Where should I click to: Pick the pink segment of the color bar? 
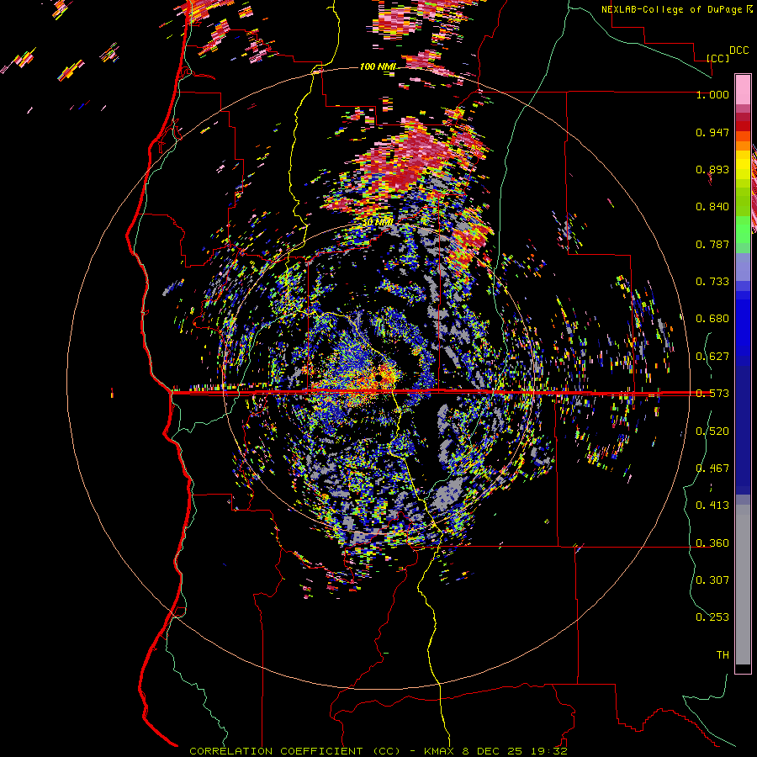(743, 89)
